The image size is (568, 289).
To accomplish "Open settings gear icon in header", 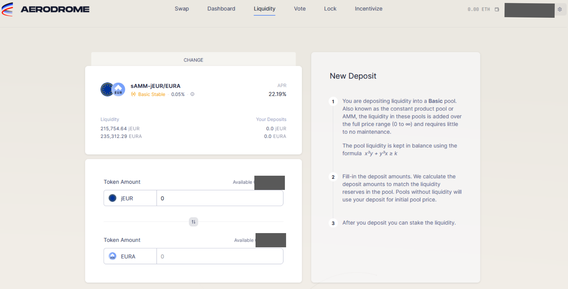I will 560,9.
